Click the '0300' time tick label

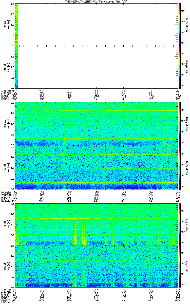click(x=96, y=300)
